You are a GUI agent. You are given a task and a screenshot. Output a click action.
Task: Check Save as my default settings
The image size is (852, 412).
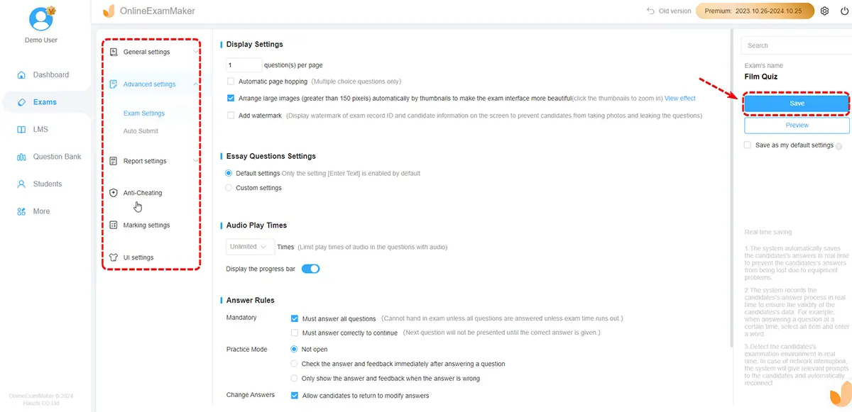748,145
